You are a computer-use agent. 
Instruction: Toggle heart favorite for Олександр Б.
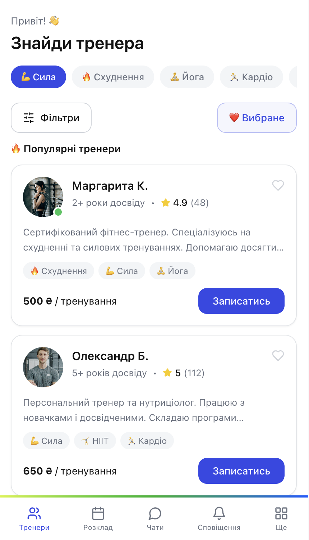coord(278,356)
